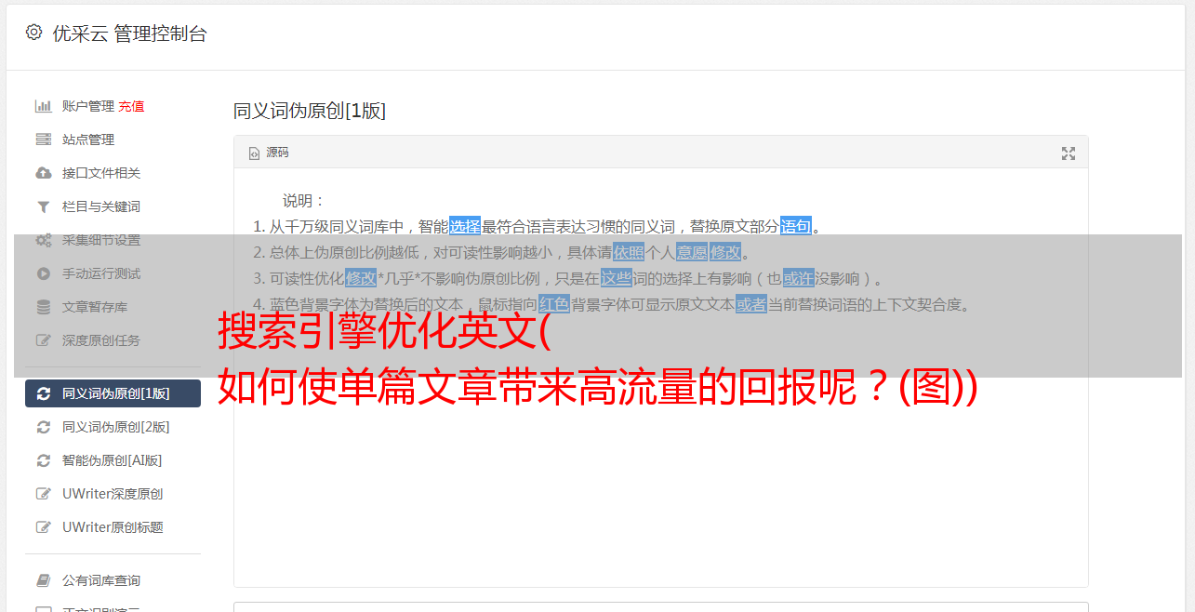The image size is (1195, 612).
Task: Click highlighted word 红色 in editor text
Action: click(x=554, y=304)
